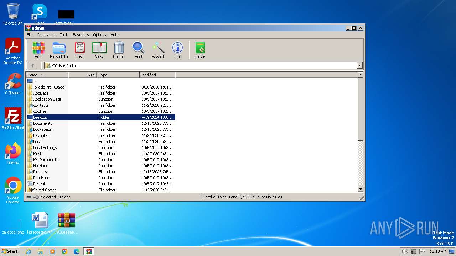Select the WinRAR archive on desktop
456x256 pixels.
pyautogui.click(x=66, y=223)
